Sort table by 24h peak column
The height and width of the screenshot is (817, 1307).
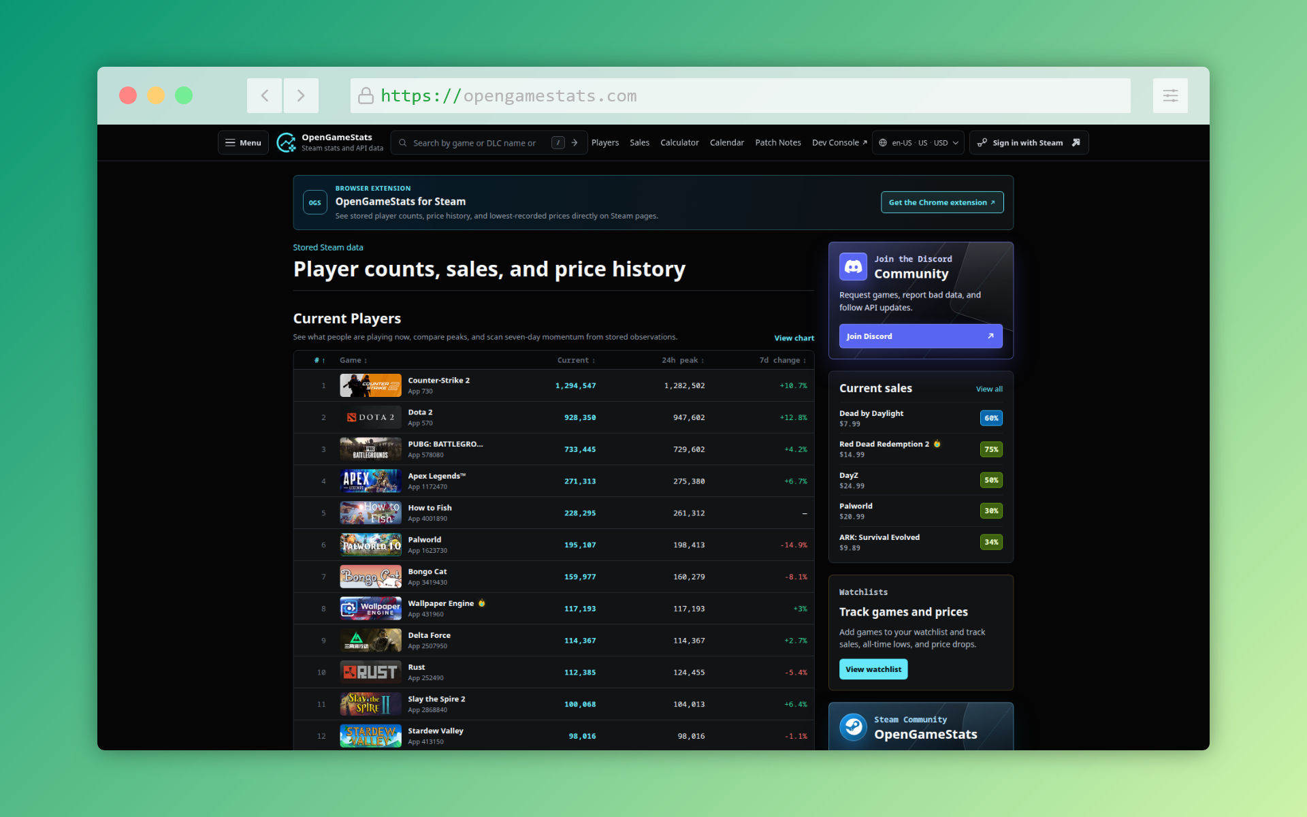tap(683, 361)
